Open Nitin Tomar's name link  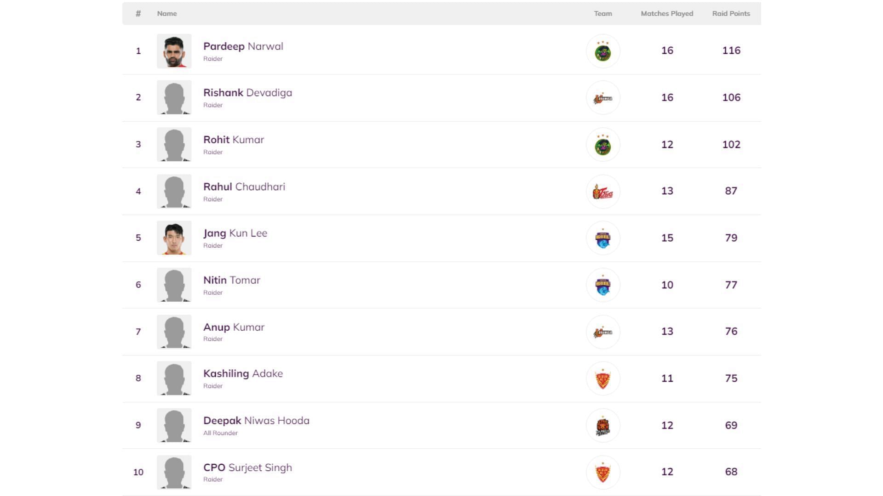pos(232,280)
